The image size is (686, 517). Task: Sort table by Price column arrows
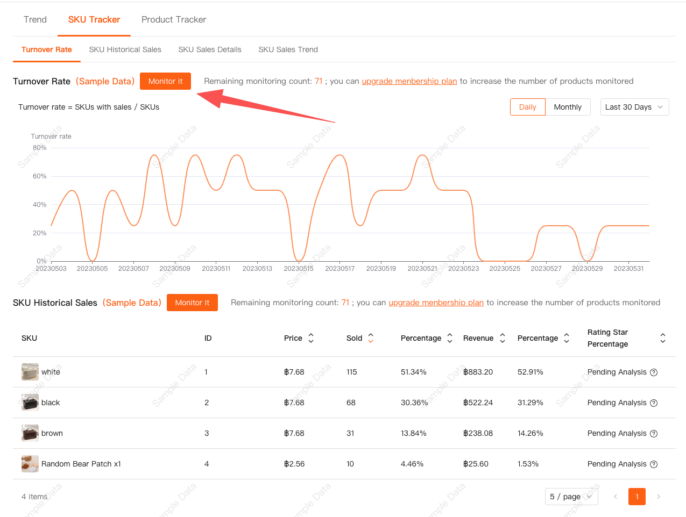point(310,338)
